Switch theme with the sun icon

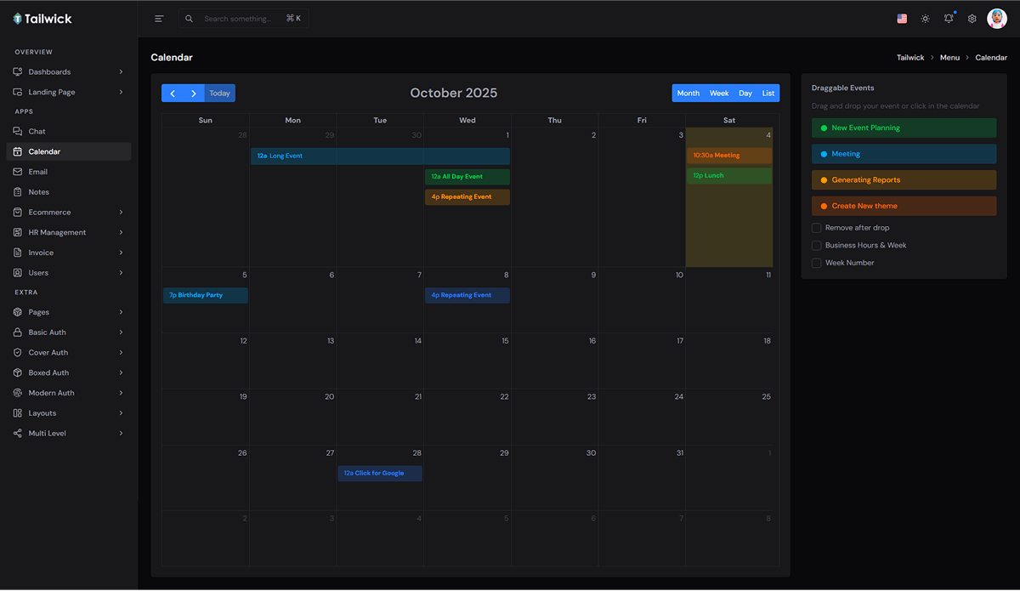click(x=926, y=19)
